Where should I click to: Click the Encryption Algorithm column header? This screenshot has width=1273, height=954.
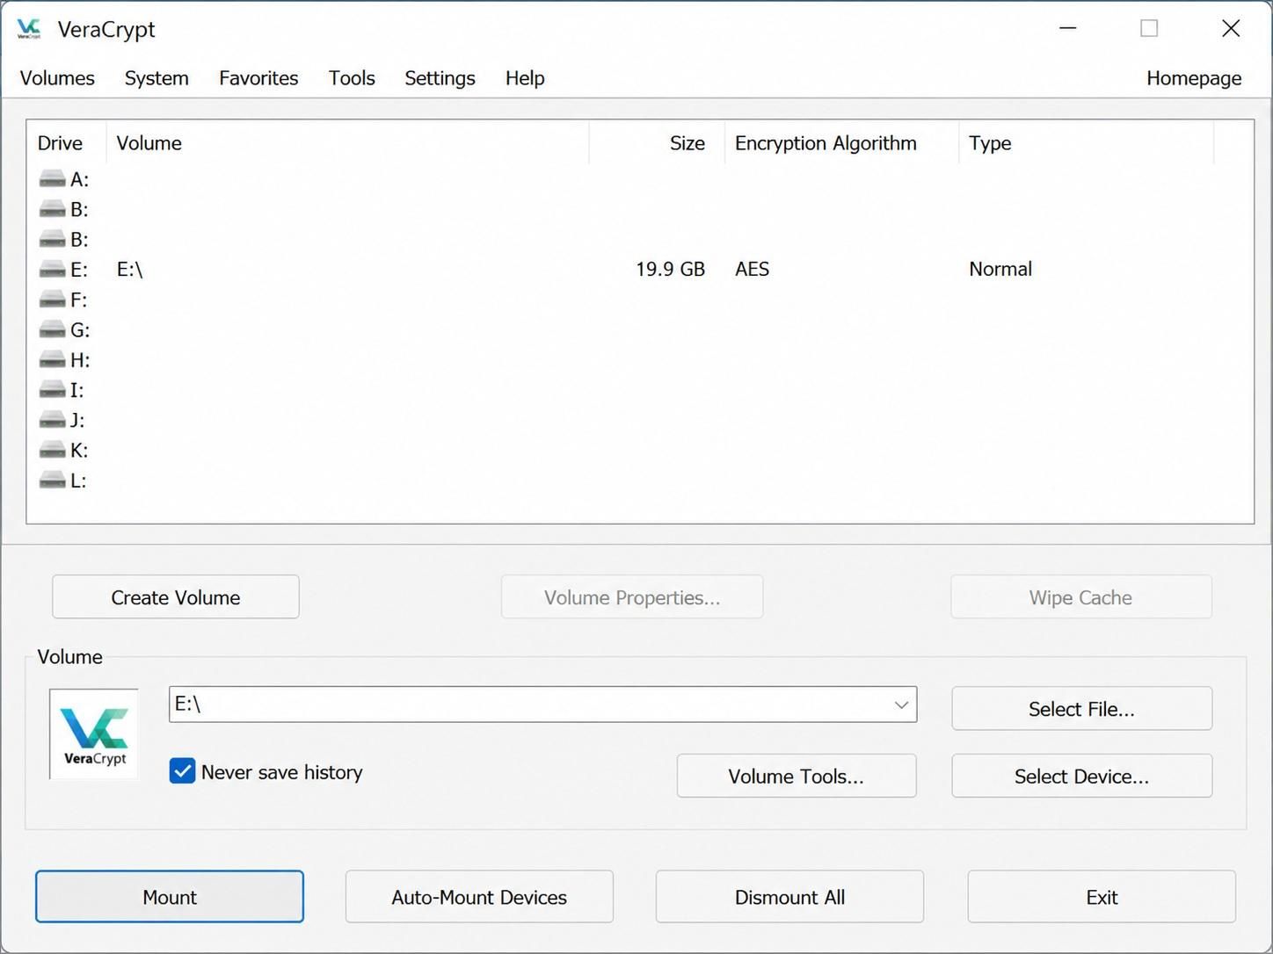841,143
